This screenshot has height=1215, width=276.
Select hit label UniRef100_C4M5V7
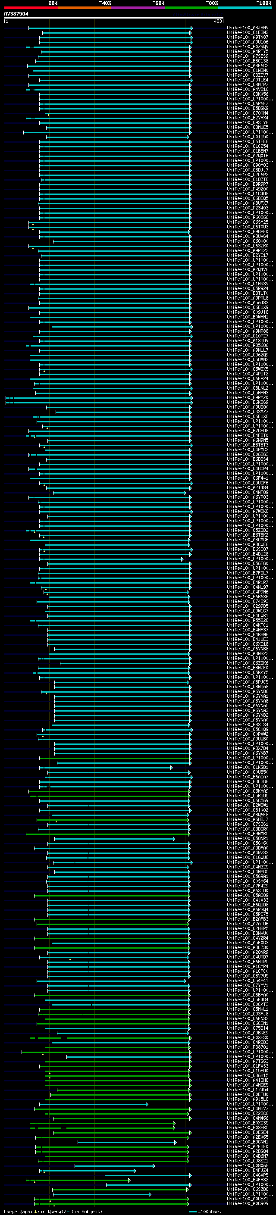[x=248, y=1109]
